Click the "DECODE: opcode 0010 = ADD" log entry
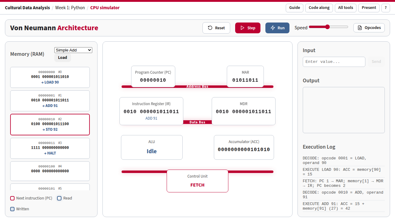Viewport: 395px width, 222px height. coord(344,195)
